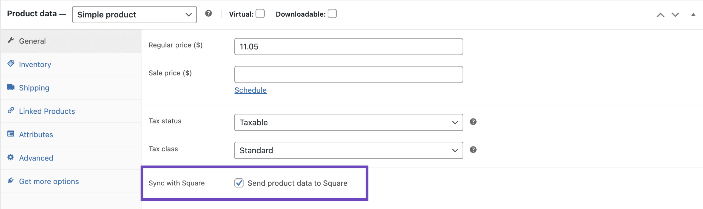Click the Tax class help icon
This screenshot has height=209, width=703.
[473, 150]
